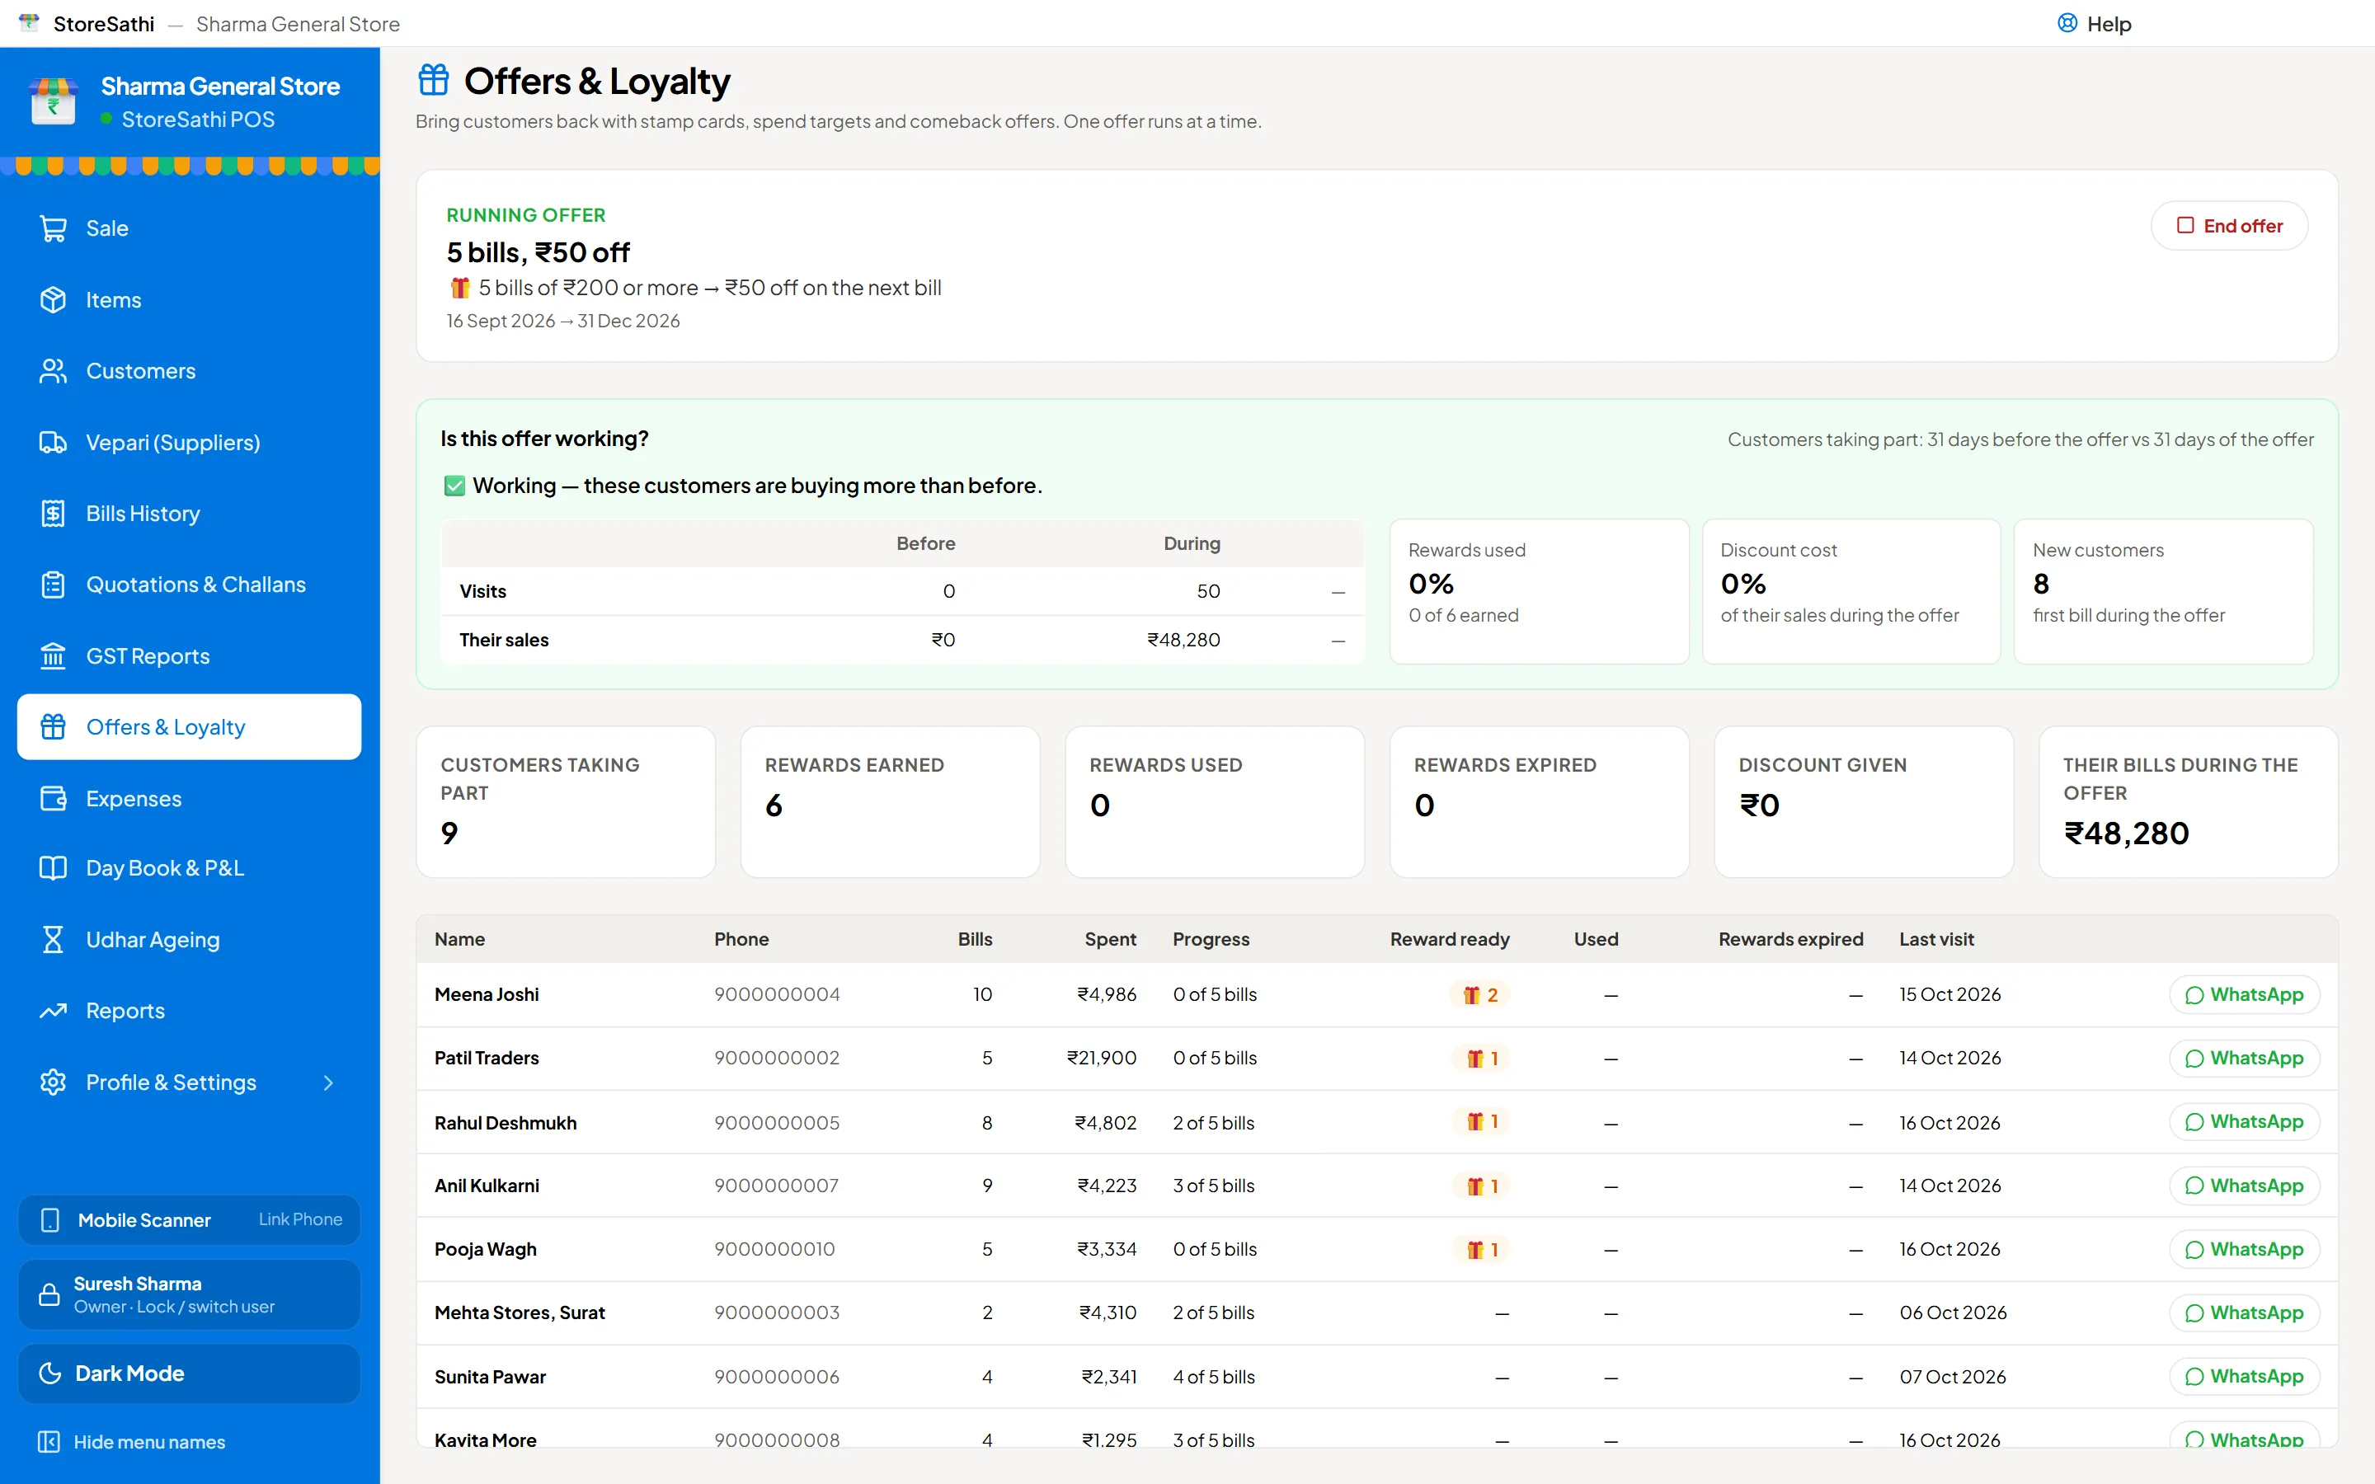Image resolution: width=2375 pixels, height=1484 pixels.
Task: Click the gift icon beside Offers & Loyalty heading
Action: click(x=433, y=79)
